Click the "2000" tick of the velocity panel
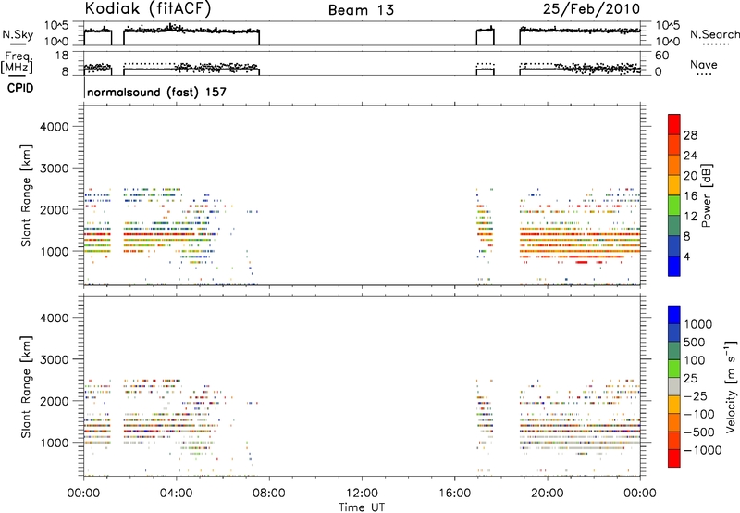 point(54,401)
